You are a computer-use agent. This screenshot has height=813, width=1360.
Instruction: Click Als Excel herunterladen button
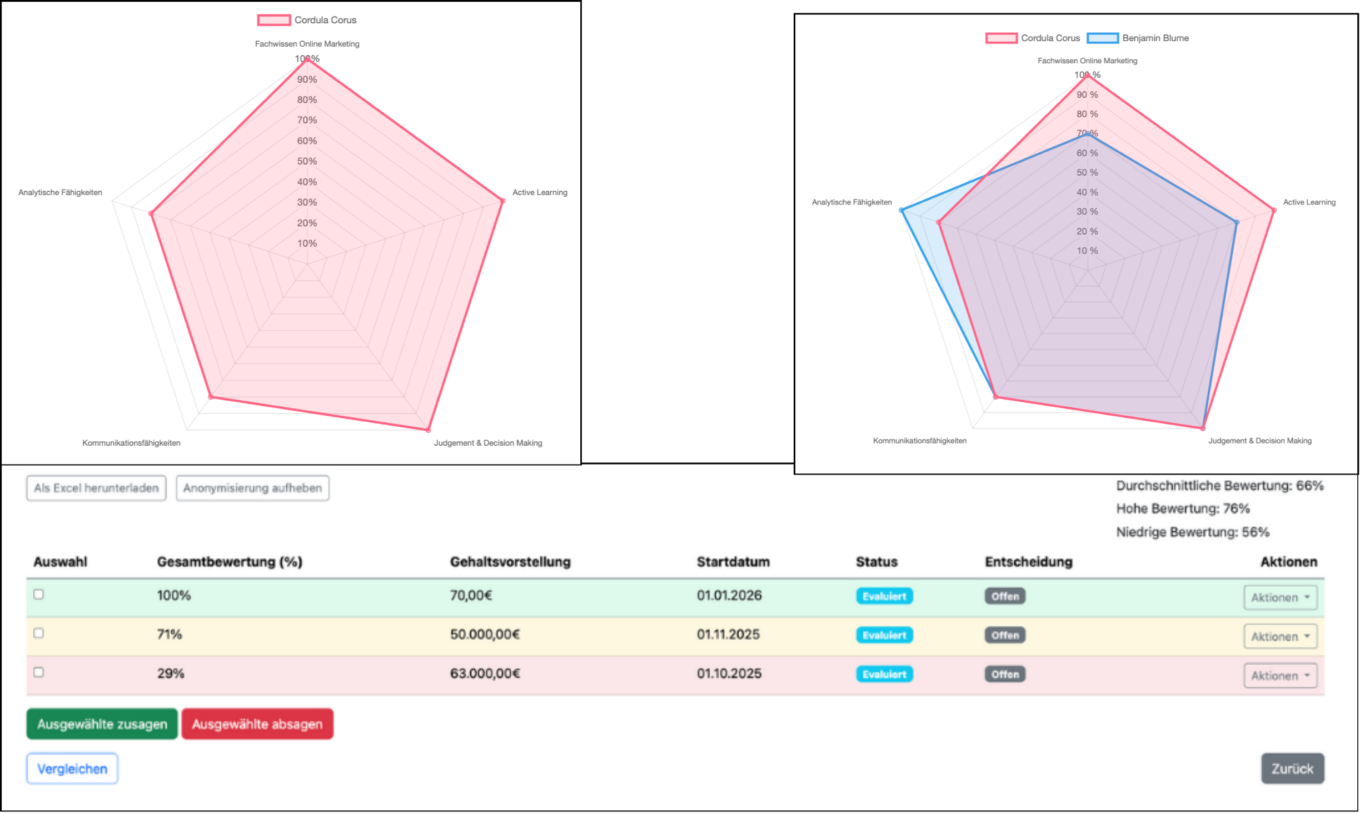[x=96, y=488]
